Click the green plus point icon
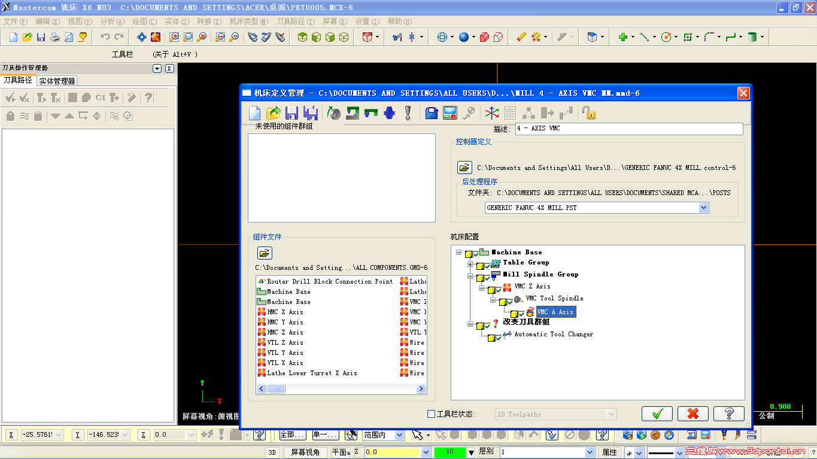Image resolution: width=817 pixels, height=459 pixels. pos(623,37)
